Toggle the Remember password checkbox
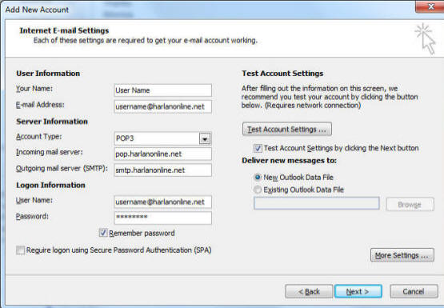444x308 pixels. [x=103, y=233]
